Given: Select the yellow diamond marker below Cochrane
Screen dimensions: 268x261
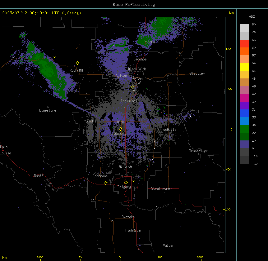Looking at the screenshot, I should [106, 183].
